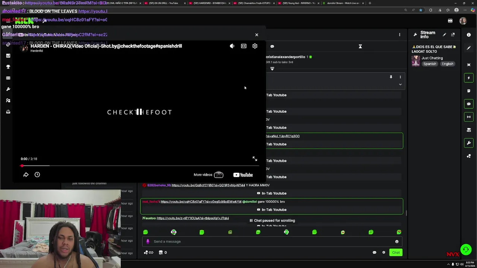The image size is (477, 268).
Task: Click the green support headset button
Action: coord(466,249)
